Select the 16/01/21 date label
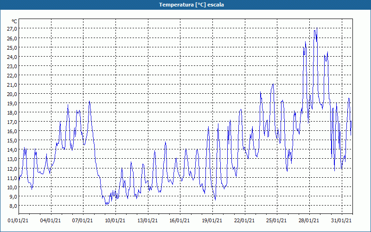Viewport: 371px width, 232px height. pos(179,221)
